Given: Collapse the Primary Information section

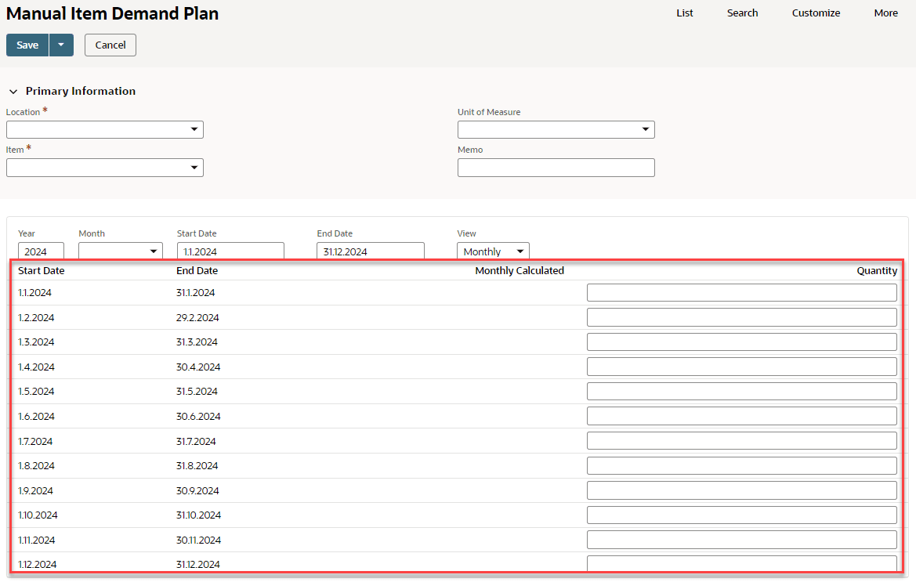Looking at the screenshot, I should click(13, 91).
